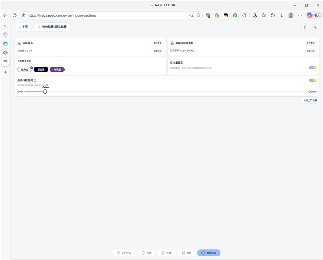
Task: Switch to DPI设置 tab
Action: point(124,253)
